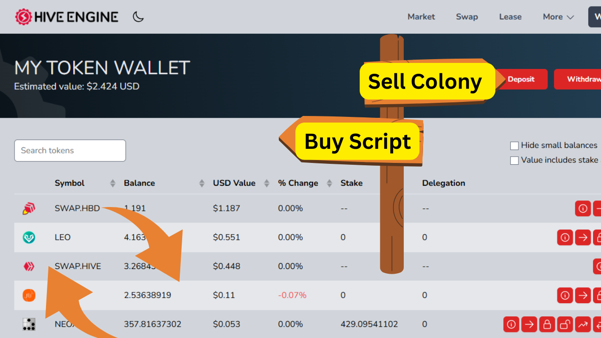The image size is (601, 338).
Task: Click the unlock (unstake) icon on the NEOXAG row
Action: pos(565,324)
